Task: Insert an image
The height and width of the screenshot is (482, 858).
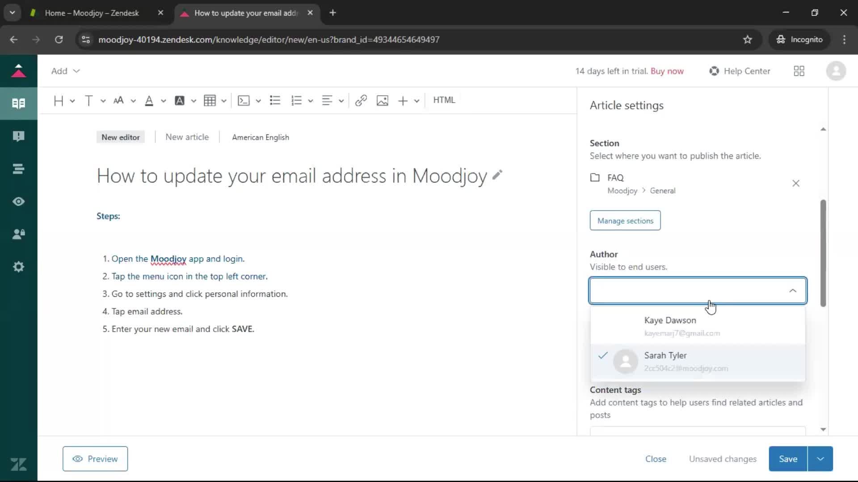Action: click(383, 101)
